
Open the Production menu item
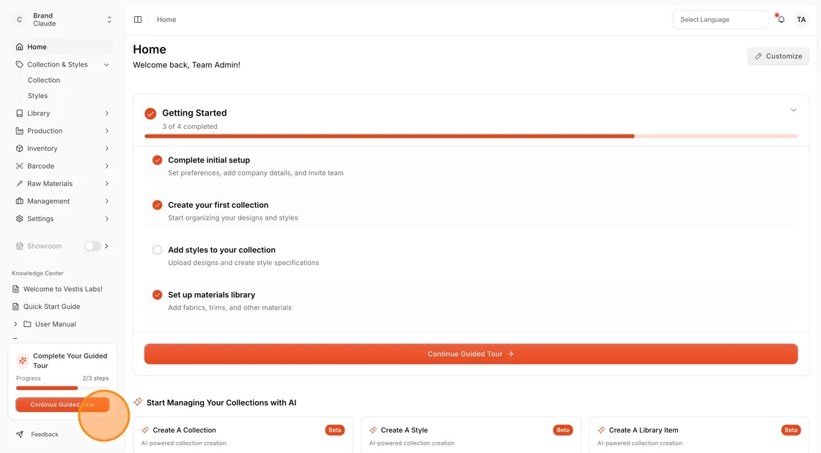62,130
